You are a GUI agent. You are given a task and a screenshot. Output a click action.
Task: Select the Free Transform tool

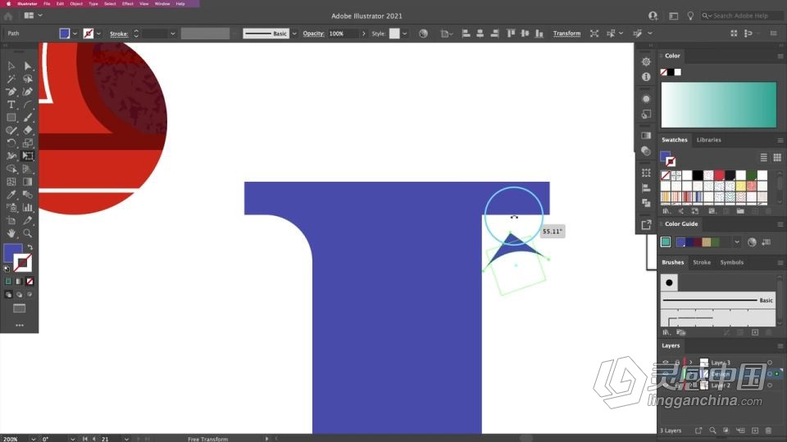tap(28, 156)
